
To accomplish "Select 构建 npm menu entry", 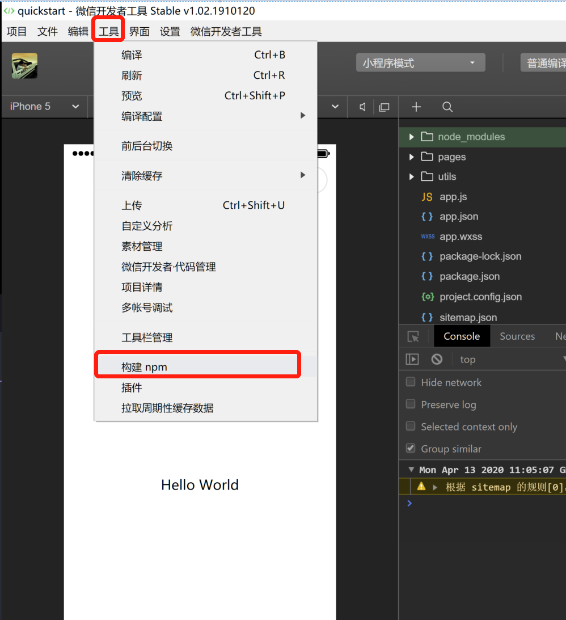I will coord(205,367).
